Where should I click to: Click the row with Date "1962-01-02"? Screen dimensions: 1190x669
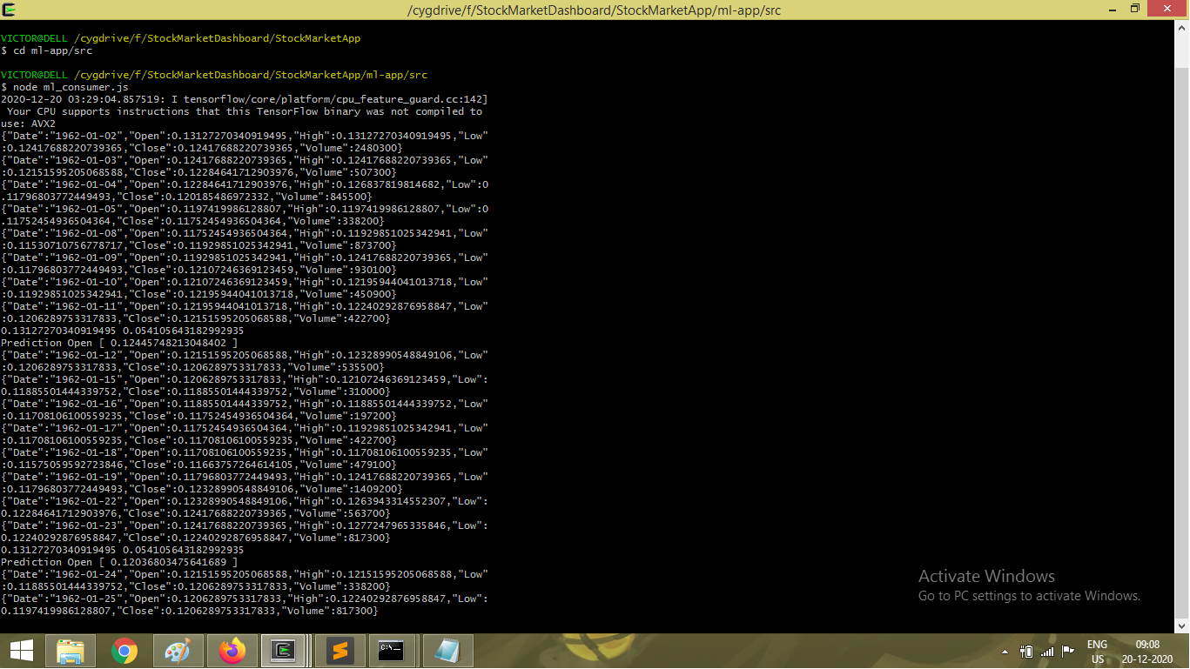coord(245,142)
